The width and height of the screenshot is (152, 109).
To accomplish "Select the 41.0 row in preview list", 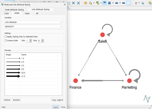I will [x=33, y=76].
